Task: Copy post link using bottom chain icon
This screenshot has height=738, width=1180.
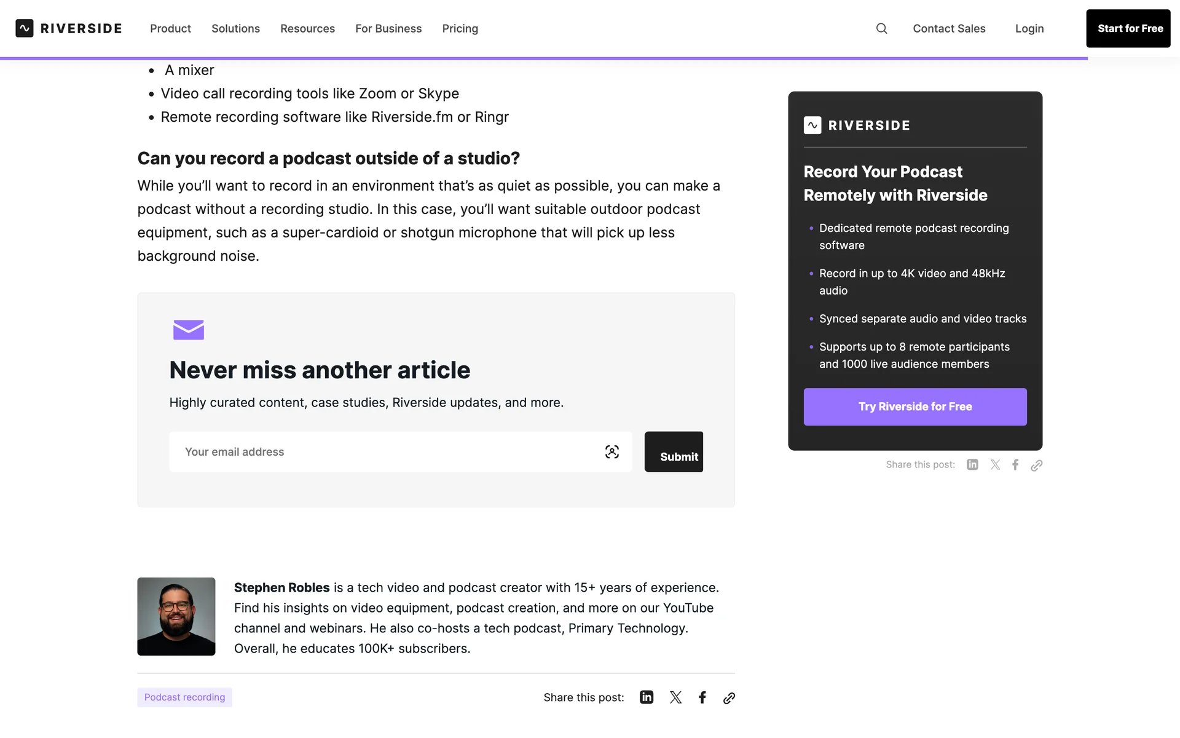Action: [729, 697]
